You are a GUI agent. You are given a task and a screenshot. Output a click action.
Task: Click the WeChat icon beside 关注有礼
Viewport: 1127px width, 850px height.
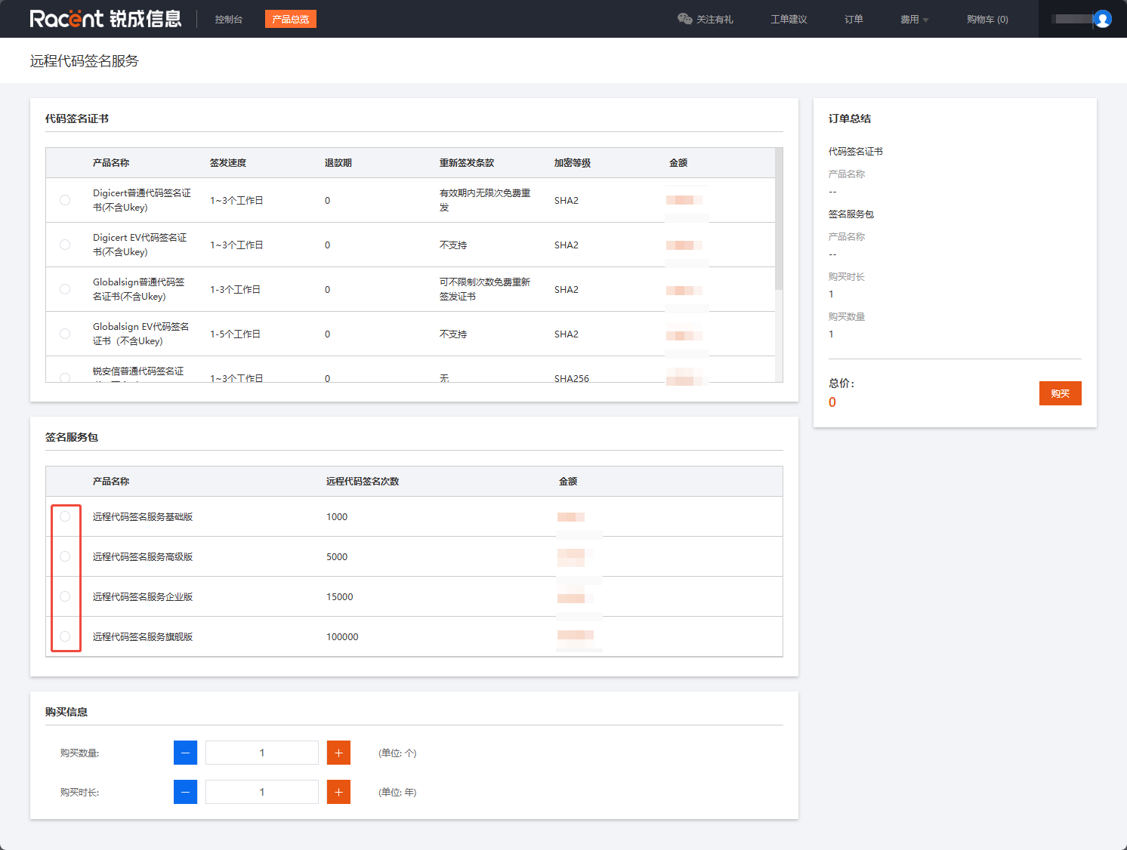(684, 19)
